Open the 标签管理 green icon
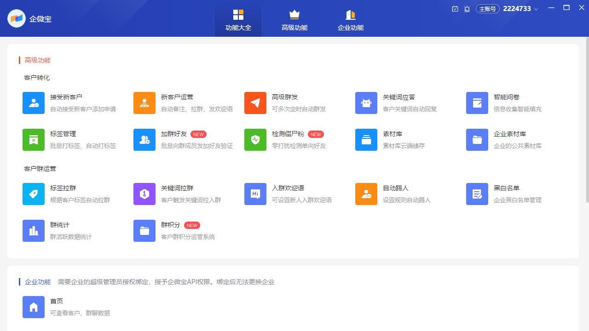This screenshot has height=331, width=589. (34, 140)
